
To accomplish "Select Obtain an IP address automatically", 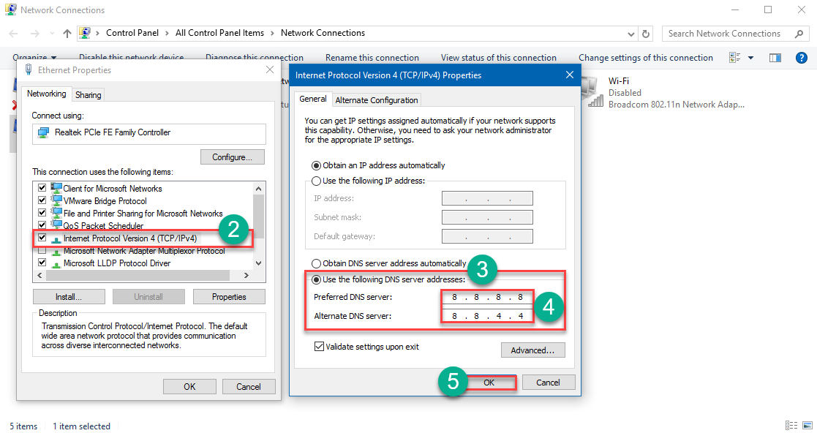I will pos(316,165).
